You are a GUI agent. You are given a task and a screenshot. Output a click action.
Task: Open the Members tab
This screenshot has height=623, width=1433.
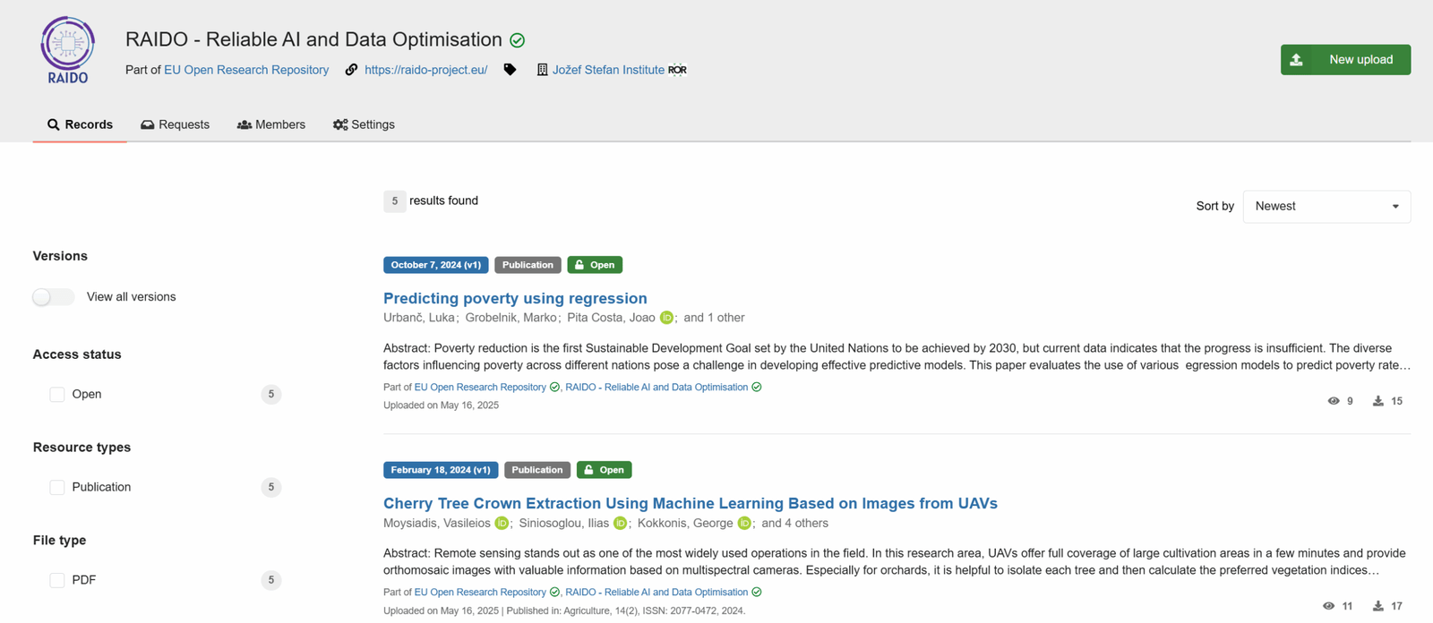coord(270,124)
